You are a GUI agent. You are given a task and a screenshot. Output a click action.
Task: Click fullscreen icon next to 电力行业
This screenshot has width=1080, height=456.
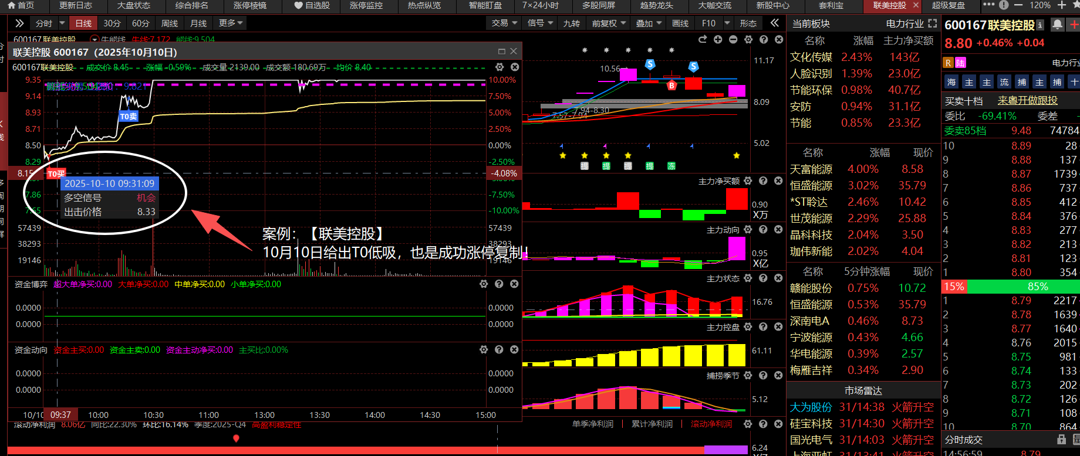(x=933, y=23)
